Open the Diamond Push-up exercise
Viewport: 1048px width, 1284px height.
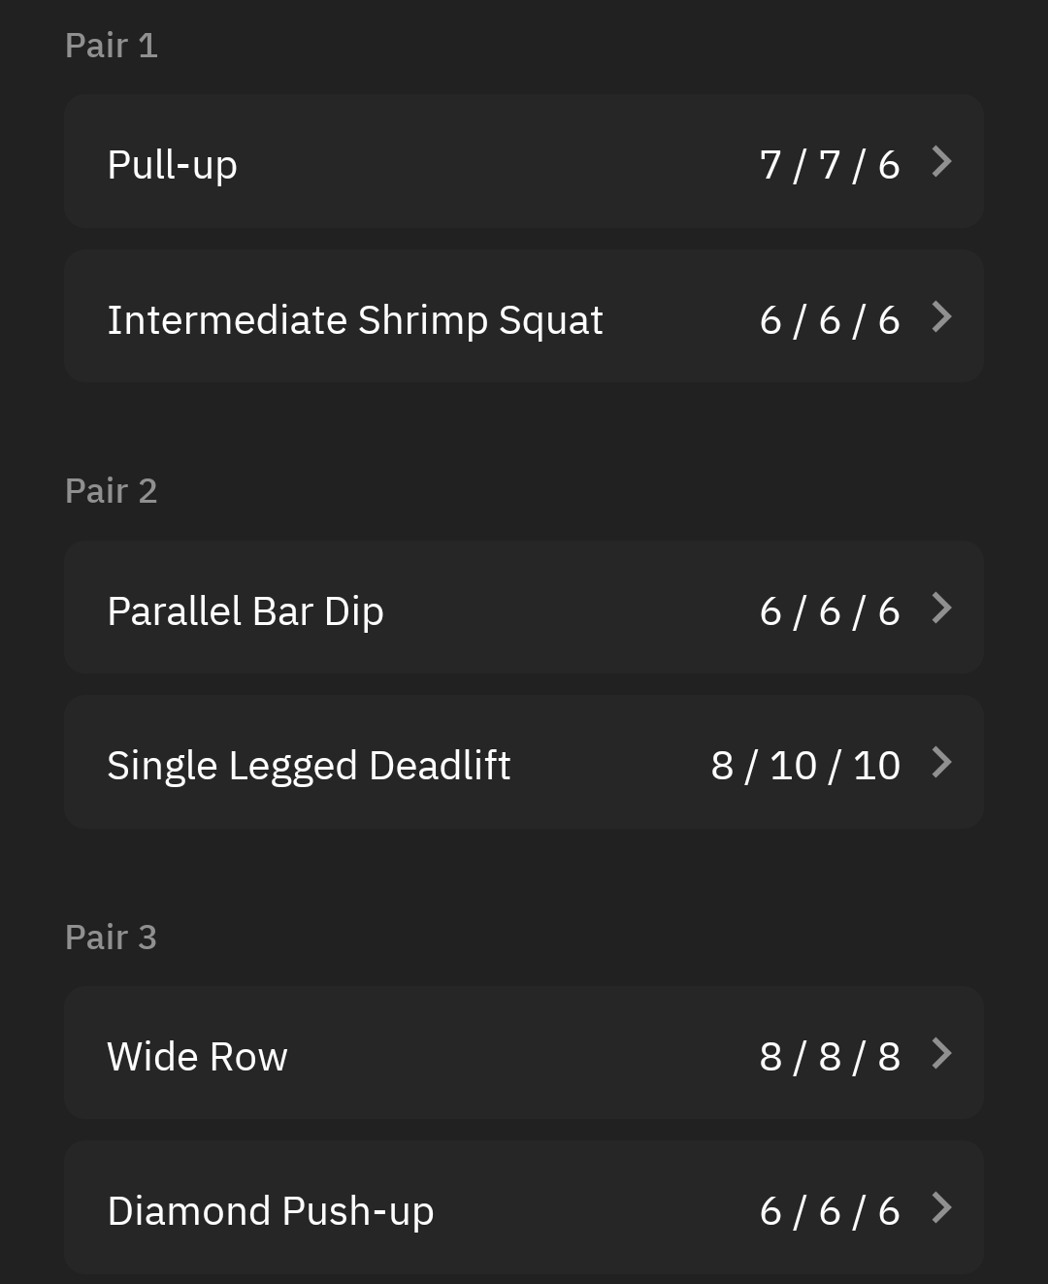point(524,1207)
